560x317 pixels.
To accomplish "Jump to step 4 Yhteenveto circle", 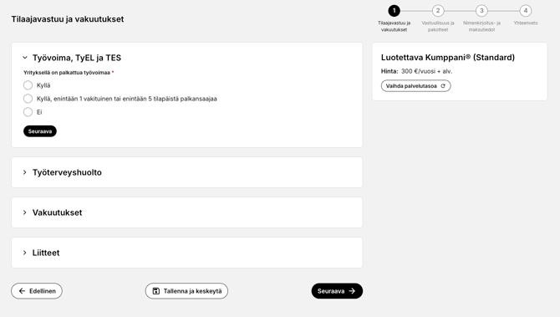I will pos(526,11).
